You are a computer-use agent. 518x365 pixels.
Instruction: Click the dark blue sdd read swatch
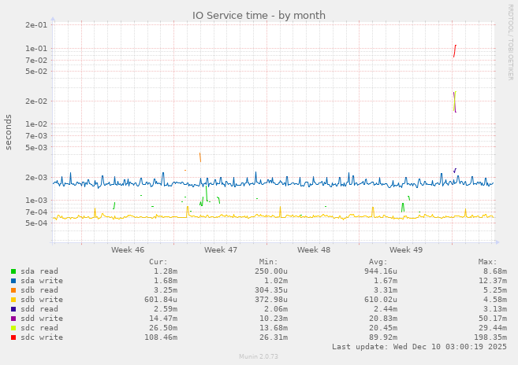pos(13,309)
